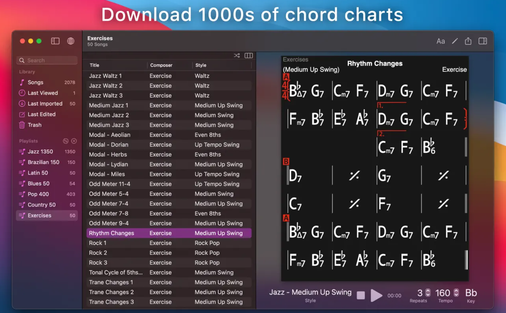Select the Jazz Waltz 1 song
The width and height of the screenshot is (506, 313).
tap(169, 76)
